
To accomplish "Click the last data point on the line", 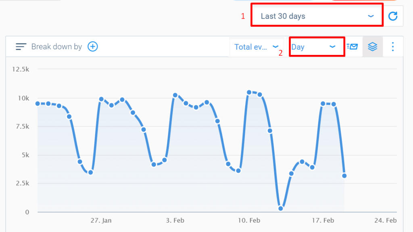I will click(x=344, y=176).
